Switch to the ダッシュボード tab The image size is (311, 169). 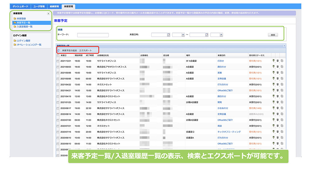click(20, 6)
